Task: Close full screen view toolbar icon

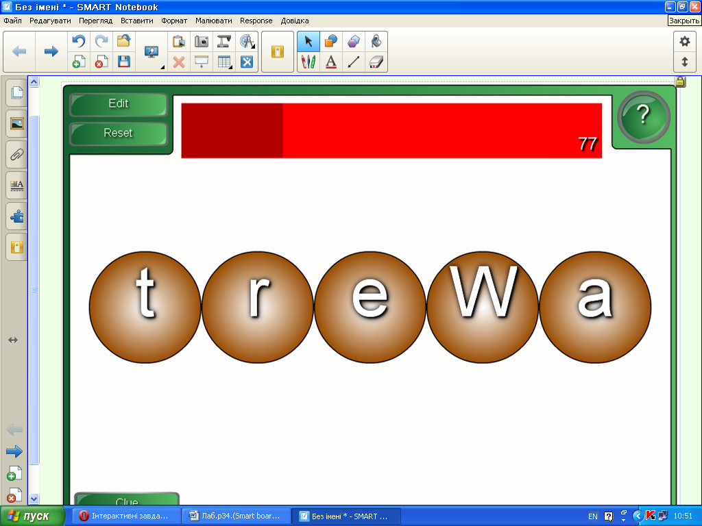Action: (247, 62)
